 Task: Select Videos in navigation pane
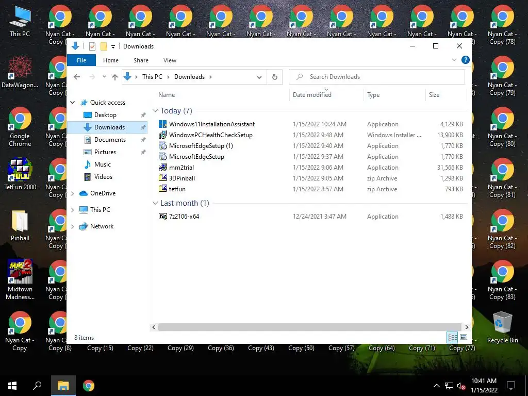point(103,177)
